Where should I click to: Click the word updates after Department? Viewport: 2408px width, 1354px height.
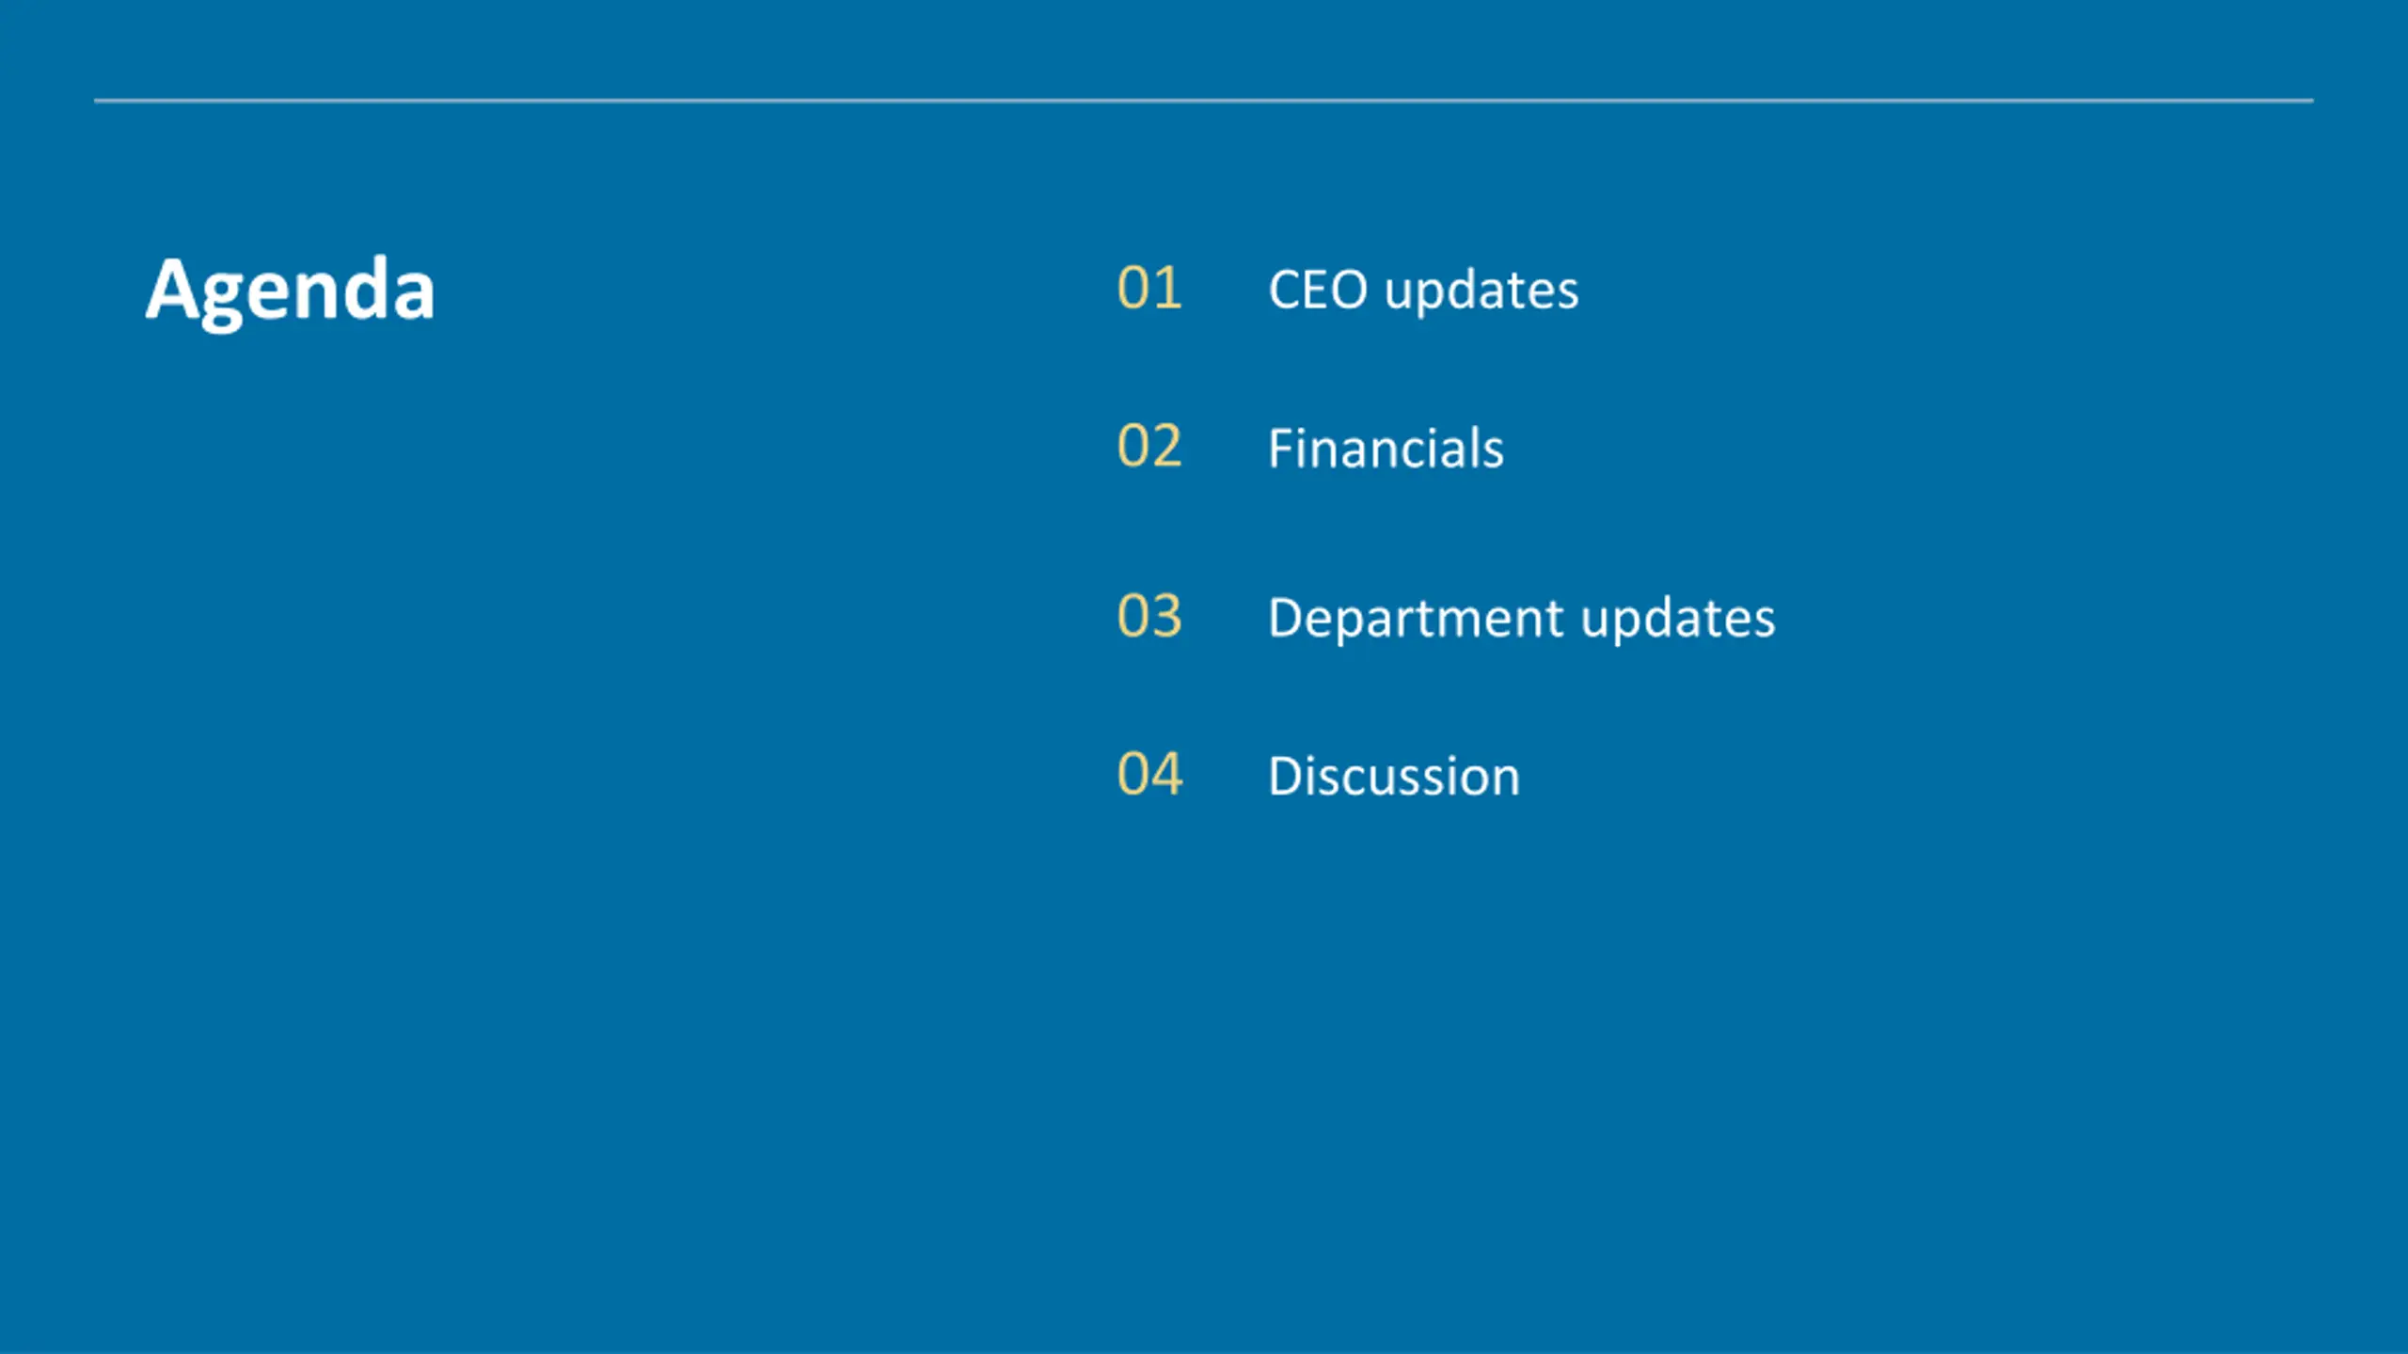pyautogui.click(x=1678, y=620)
